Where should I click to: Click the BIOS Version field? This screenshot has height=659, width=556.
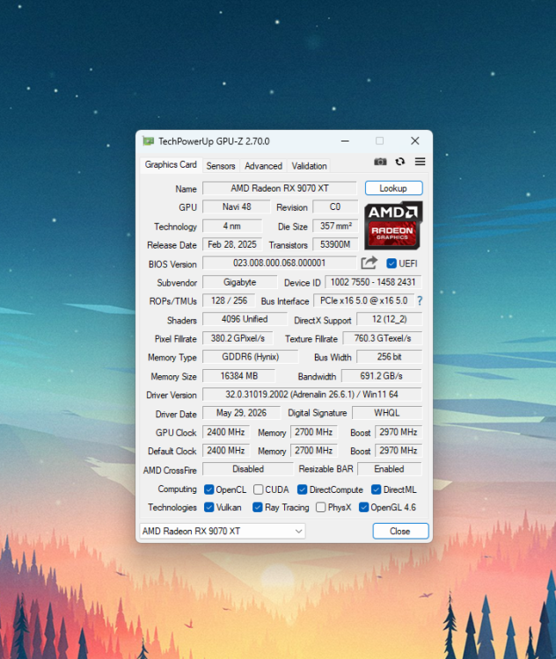[280, 263]
